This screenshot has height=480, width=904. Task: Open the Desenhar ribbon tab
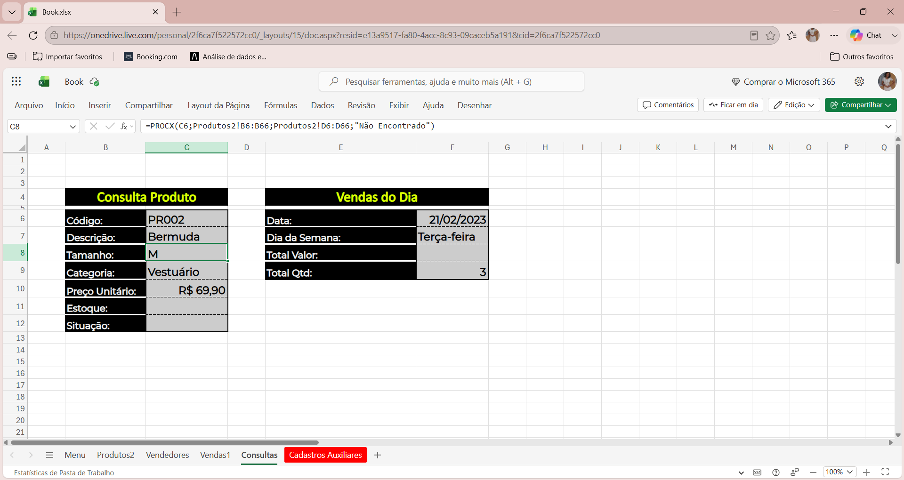coord(475,105)
